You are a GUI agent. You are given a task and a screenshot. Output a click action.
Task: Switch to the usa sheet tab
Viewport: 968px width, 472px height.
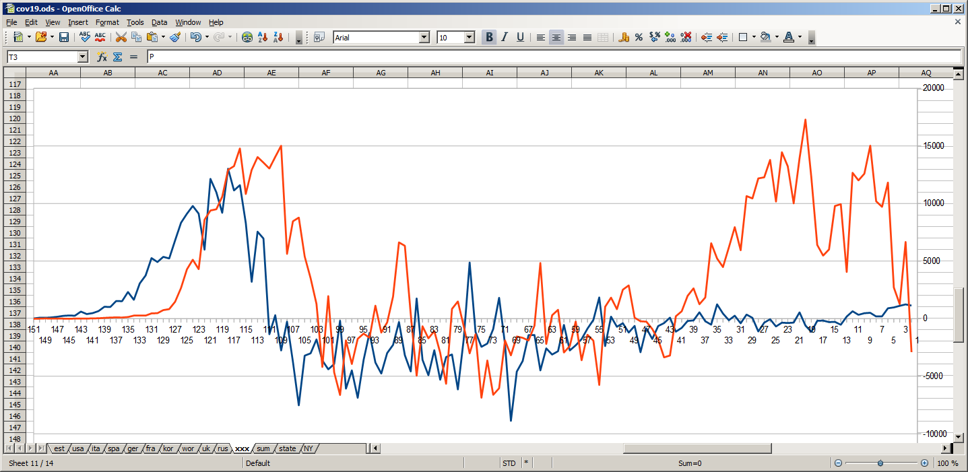pyautogui.click(x=78, y=448)
